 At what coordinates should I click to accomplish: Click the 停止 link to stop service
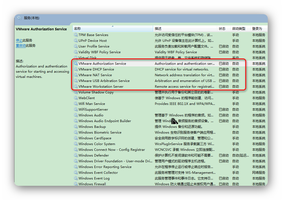(19, 40)
